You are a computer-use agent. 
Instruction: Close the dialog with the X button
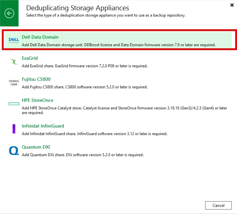232,5
